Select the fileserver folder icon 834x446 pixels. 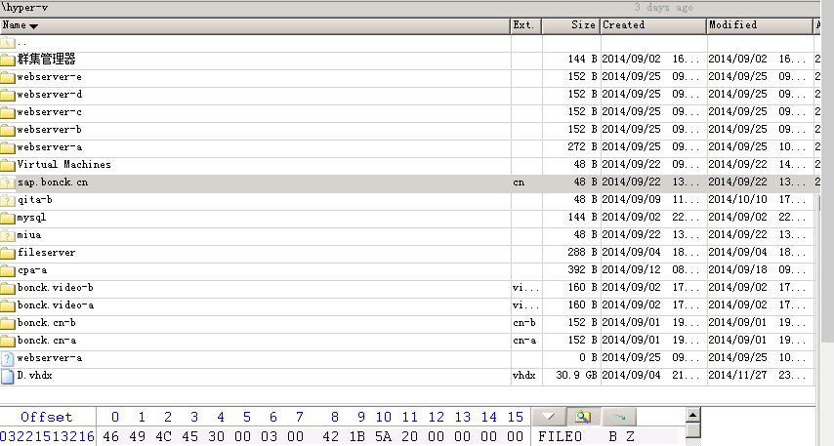click(8, 253)
